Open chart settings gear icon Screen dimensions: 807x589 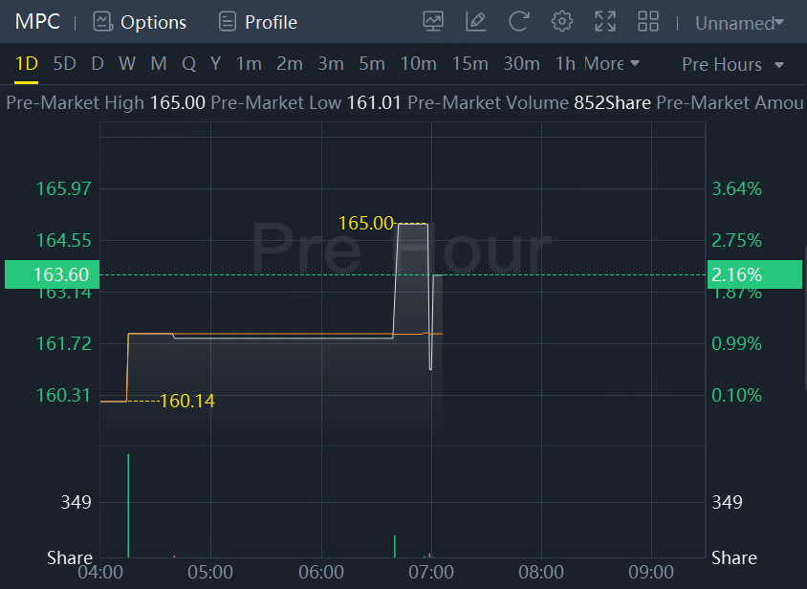[x=562, y=21]
